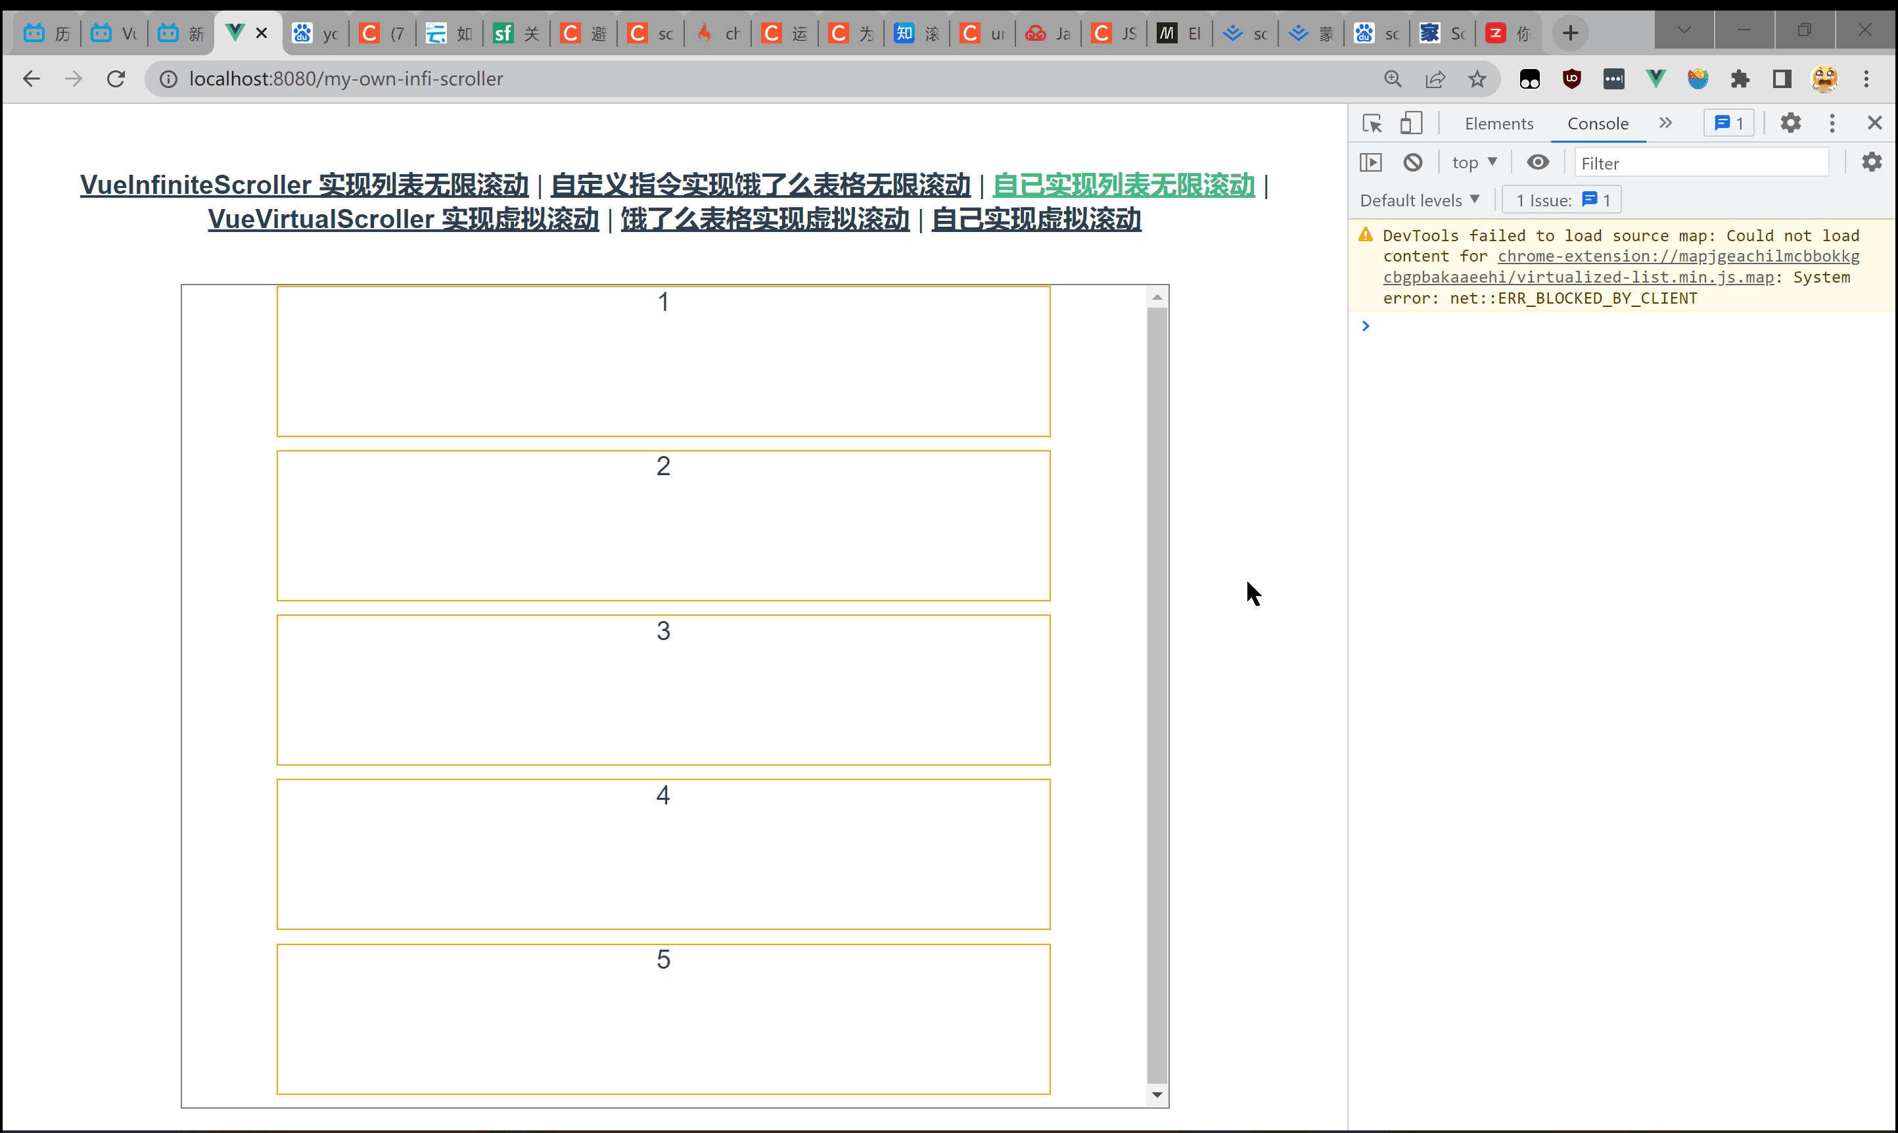
Task: Bookmark the page via the star icon
Action: tap(1477, 79)
